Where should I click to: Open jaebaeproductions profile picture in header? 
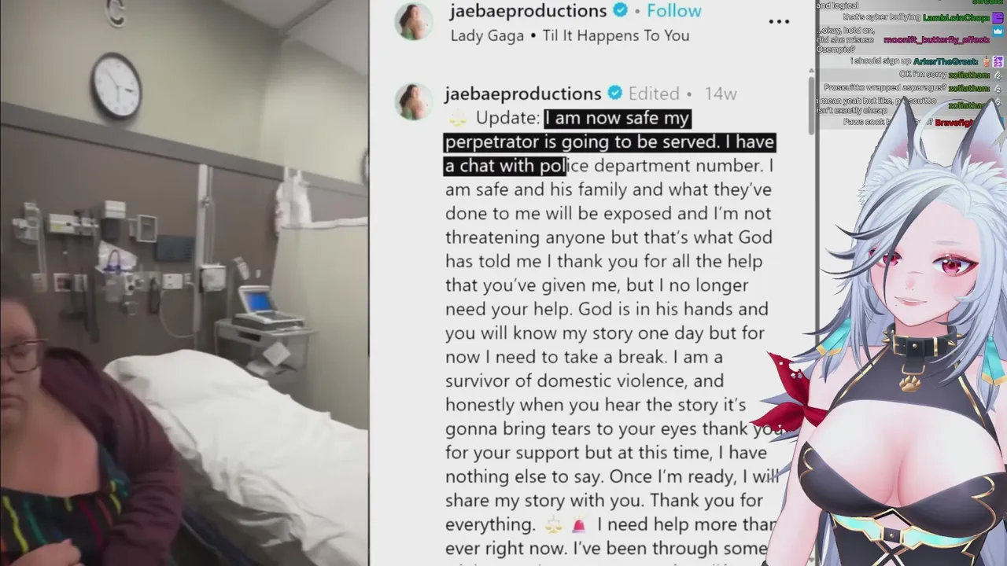(416, 20)
